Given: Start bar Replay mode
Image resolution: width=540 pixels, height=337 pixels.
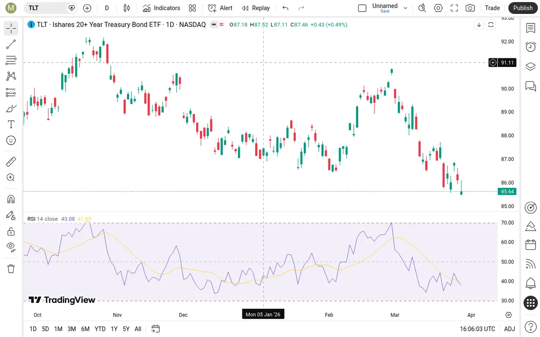Looking at the screenshot, I should 256,8.
